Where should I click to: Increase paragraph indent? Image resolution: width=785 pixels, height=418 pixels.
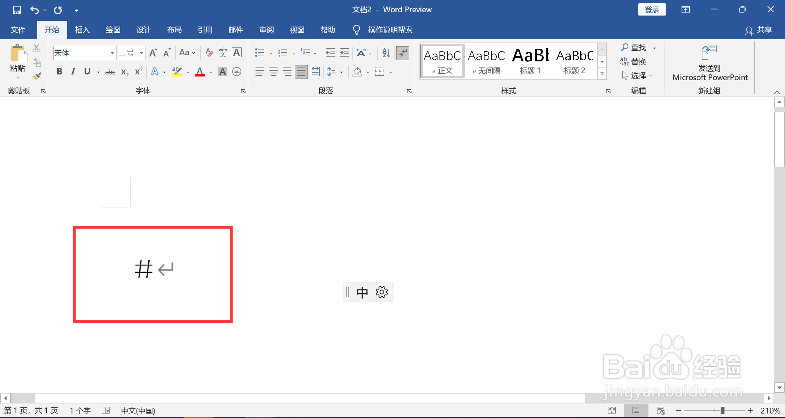pyautogui.click(x=344, y=53)
